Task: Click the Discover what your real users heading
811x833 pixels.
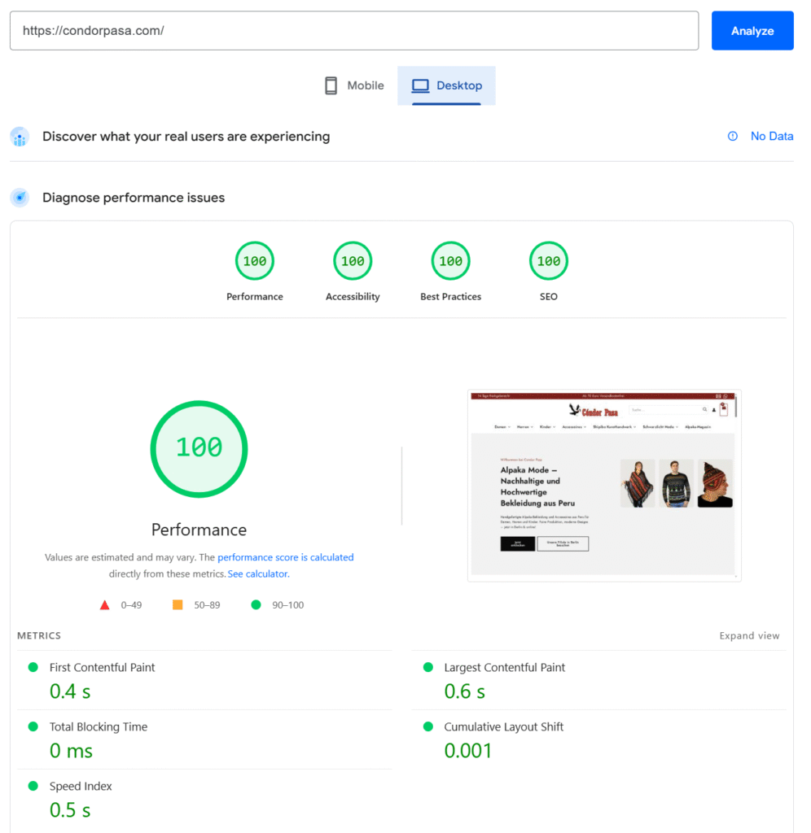Action: click(x=186, y=137)
